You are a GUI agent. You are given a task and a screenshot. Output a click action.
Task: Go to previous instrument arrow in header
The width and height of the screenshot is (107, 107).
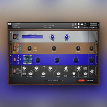(68, 24)
